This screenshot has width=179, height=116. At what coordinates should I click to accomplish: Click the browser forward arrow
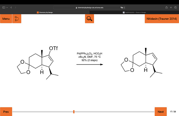tap(16, 8)
